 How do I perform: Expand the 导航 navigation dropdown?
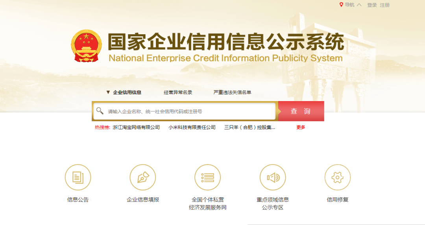(x=349, y=5)
